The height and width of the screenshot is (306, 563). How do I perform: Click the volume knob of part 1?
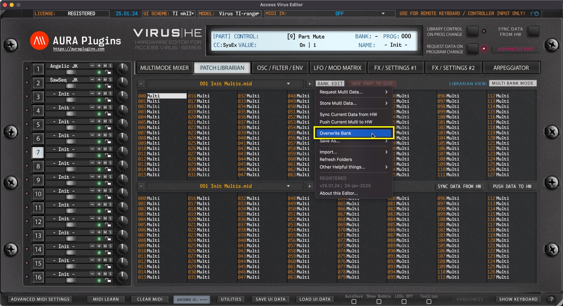pos(122,69)
